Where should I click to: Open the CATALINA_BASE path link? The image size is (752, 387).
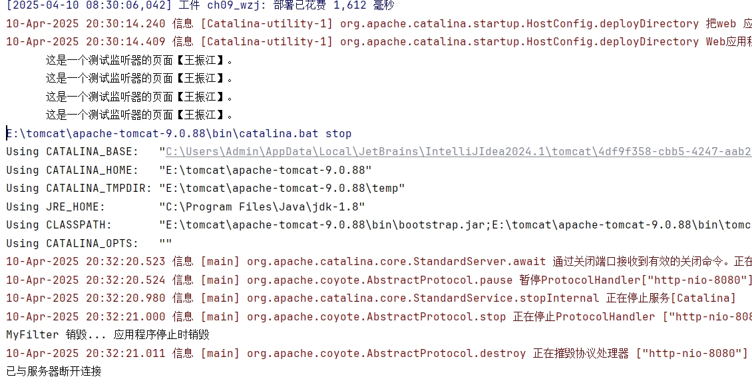(x=458, y=152)
